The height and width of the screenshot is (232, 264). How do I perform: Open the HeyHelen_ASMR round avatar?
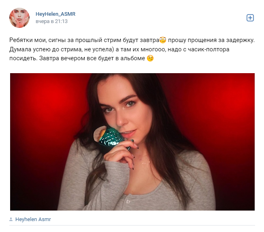(x=19, y=18)
